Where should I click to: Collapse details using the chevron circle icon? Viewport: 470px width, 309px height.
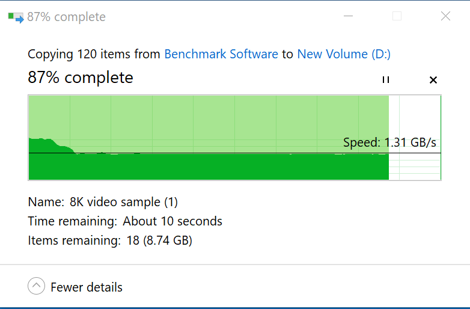36,286
